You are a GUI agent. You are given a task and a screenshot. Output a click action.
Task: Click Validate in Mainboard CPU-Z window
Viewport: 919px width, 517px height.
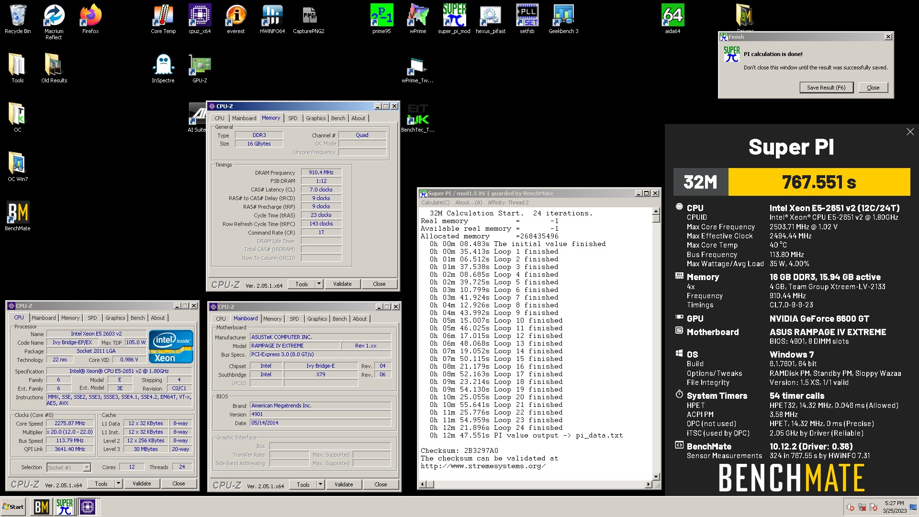coord(344,484)
